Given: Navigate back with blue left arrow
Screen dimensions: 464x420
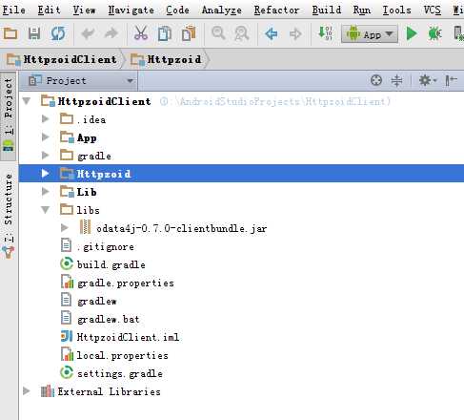Looking at the screenshot, I should coord(272,33).
